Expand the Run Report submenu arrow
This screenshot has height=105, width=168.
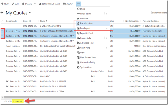point(107,28)
